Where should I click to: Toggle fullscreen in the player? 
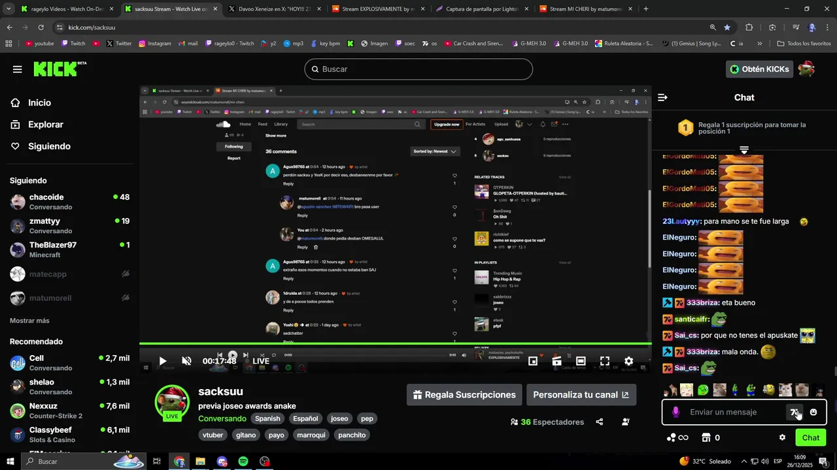605,361
